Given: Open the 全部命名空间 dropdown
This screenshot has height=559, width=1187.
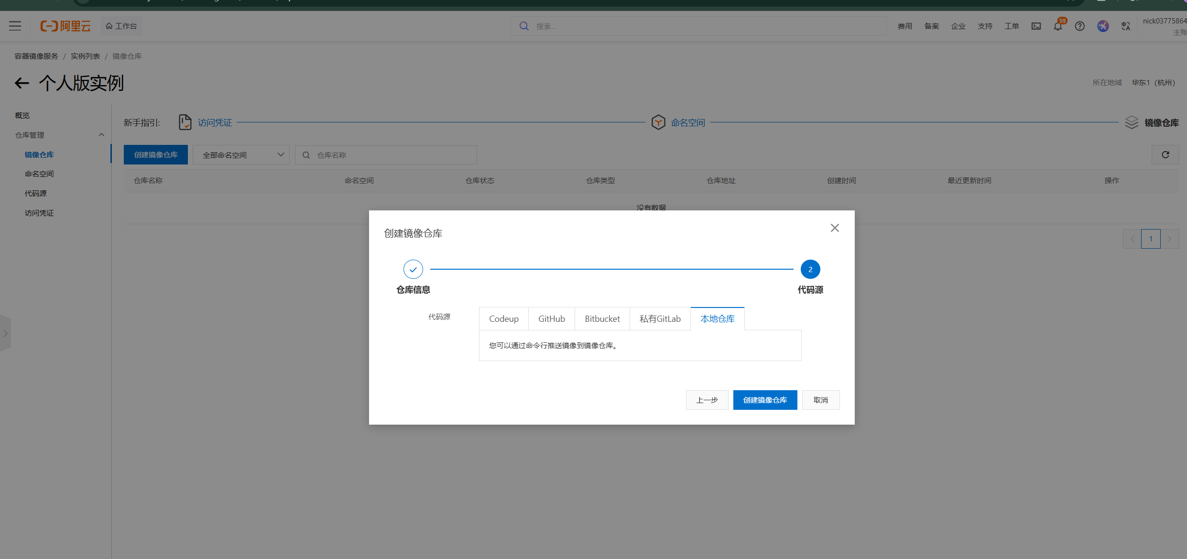Looking at the screenshot, I should pos(241,155).
